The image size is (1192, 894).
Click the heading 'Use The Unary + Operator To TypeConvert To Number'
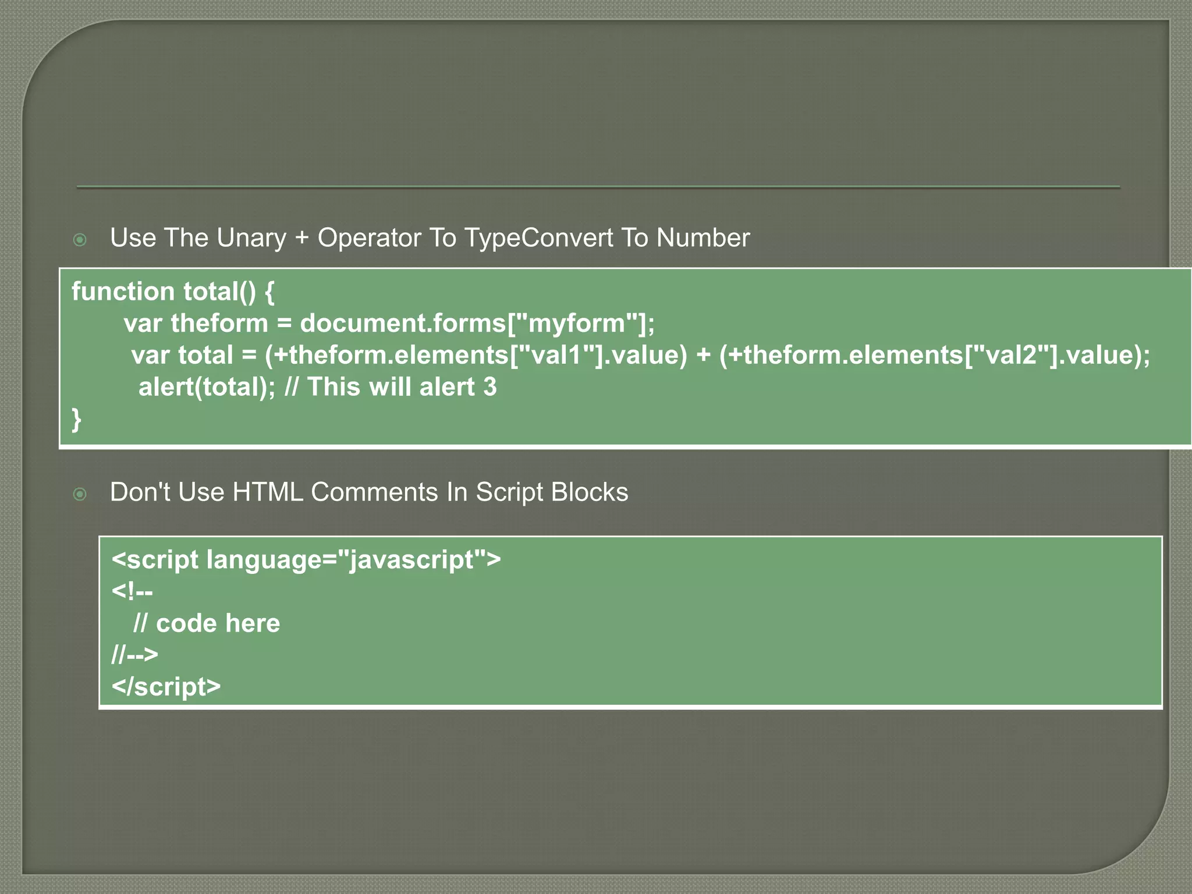pos(430,238)
